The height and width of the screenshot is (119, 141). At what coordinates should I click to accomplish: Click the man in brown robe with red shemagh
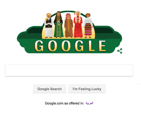pyautogui.click(x=69, y=26)
